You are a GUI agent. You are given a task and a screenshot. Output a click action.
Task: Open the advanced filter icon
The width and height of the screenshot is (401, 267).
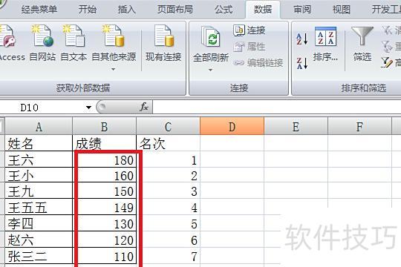pyautogui.click(x=386, y=62)
